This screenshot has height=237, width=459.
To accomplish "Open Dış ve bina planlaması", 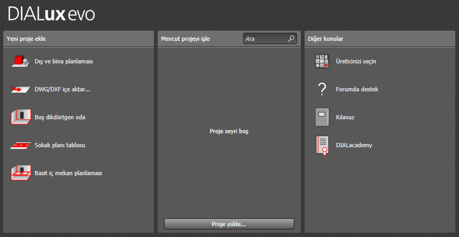I will [64, 61].
